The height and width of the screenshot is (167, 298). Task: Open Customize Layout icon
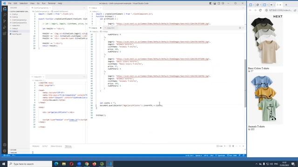223,3
